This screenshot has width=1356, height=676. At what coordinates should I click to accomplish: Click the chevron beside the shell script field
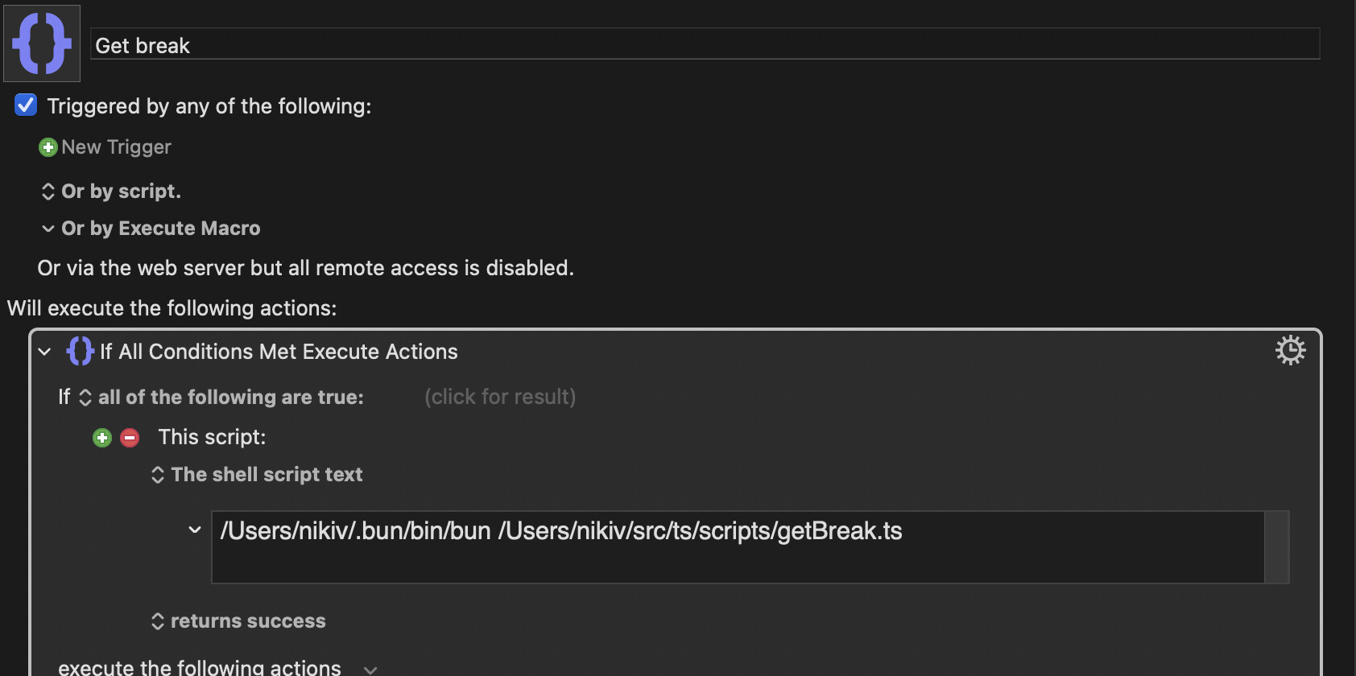point(195,530)
